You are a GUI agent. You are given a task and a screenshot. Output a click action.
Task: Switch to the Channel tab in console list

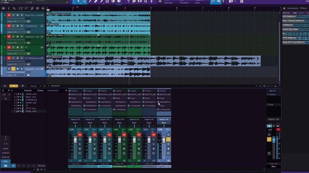coord(28,90)
